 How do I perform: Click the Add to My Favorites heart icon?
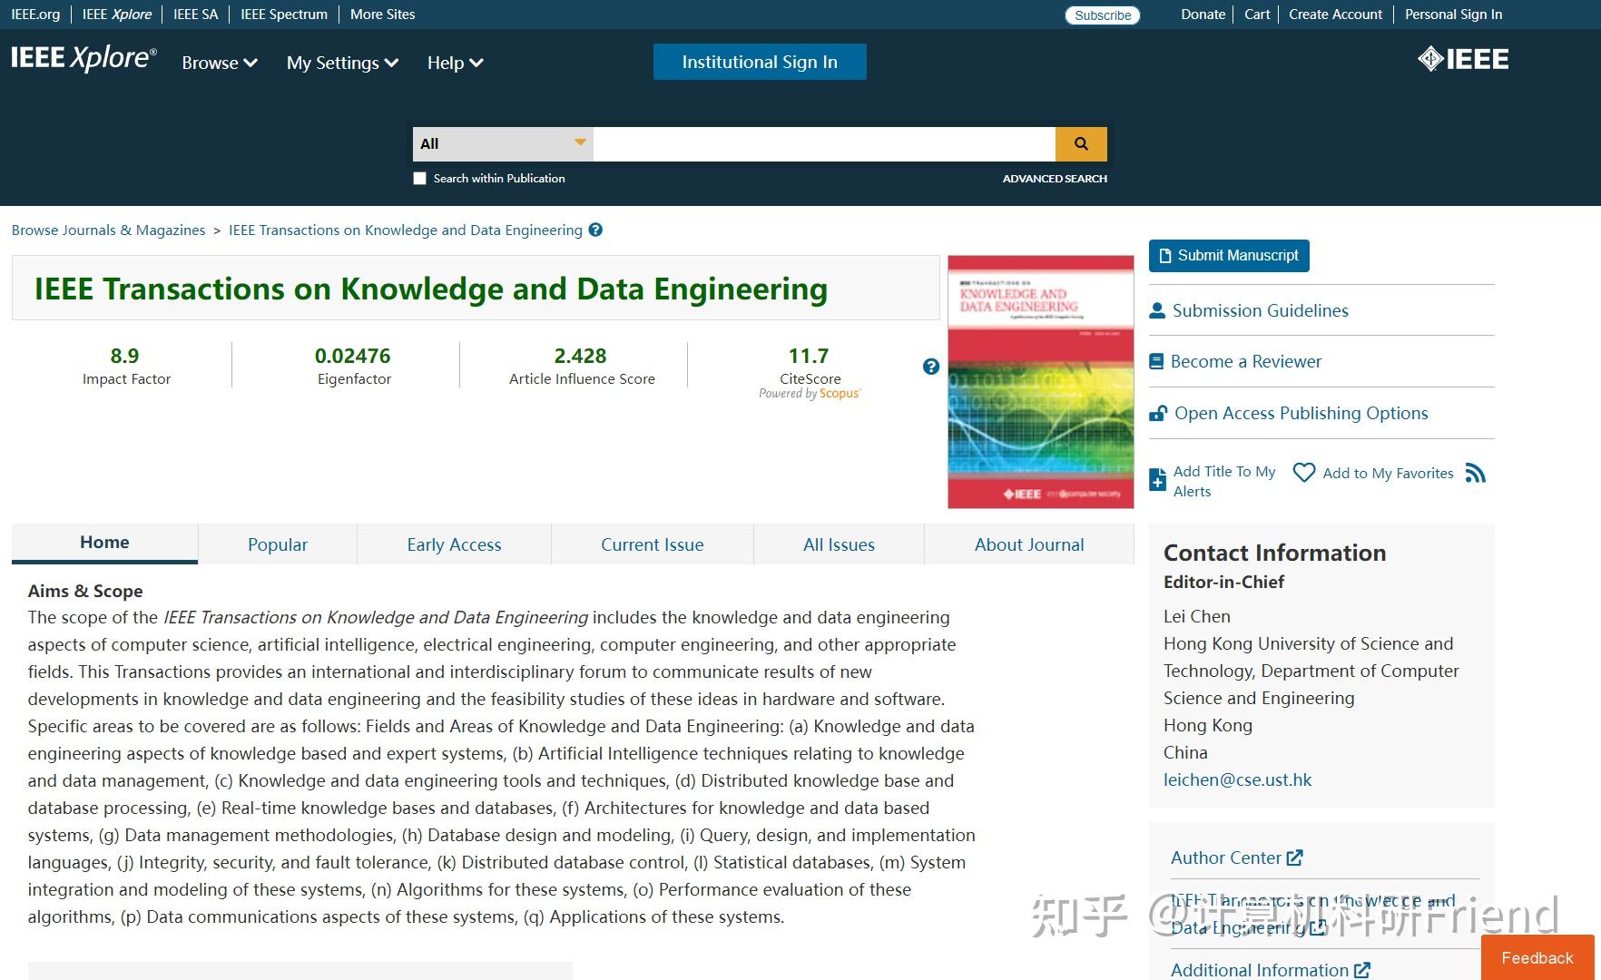tap(1304, 473)
